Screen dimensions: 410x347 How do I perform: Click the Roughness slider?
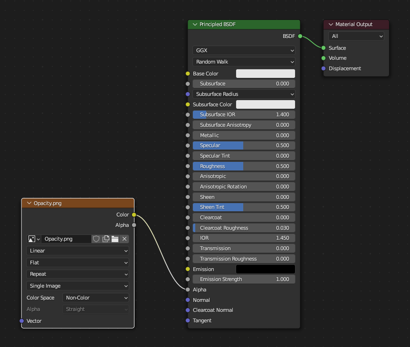point(244,166)
